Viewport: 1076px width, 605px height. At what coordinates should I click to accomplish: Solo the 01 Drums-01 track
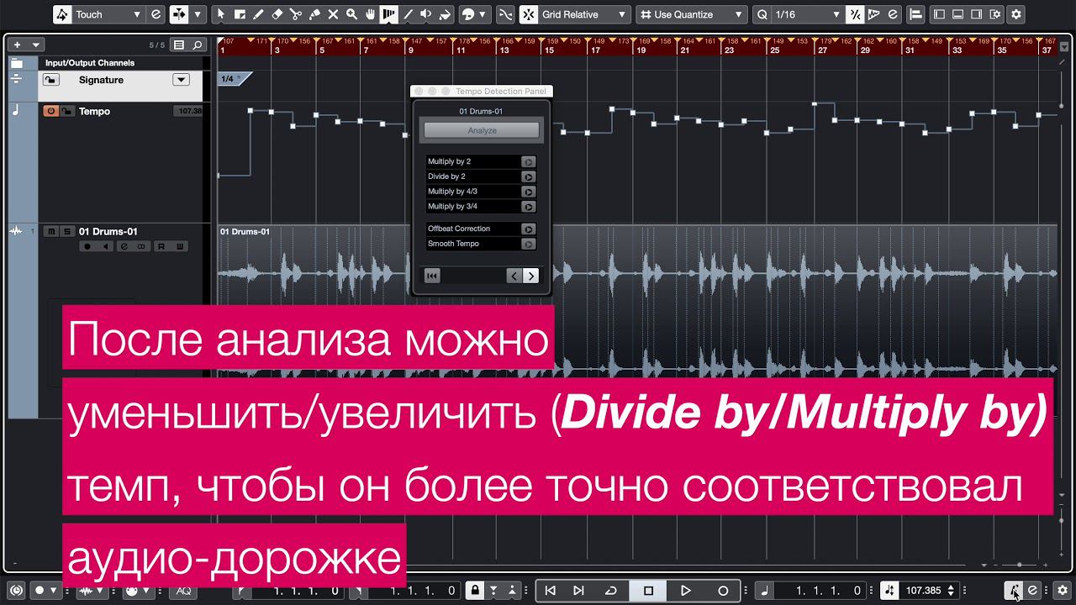(x=66, y=231)
